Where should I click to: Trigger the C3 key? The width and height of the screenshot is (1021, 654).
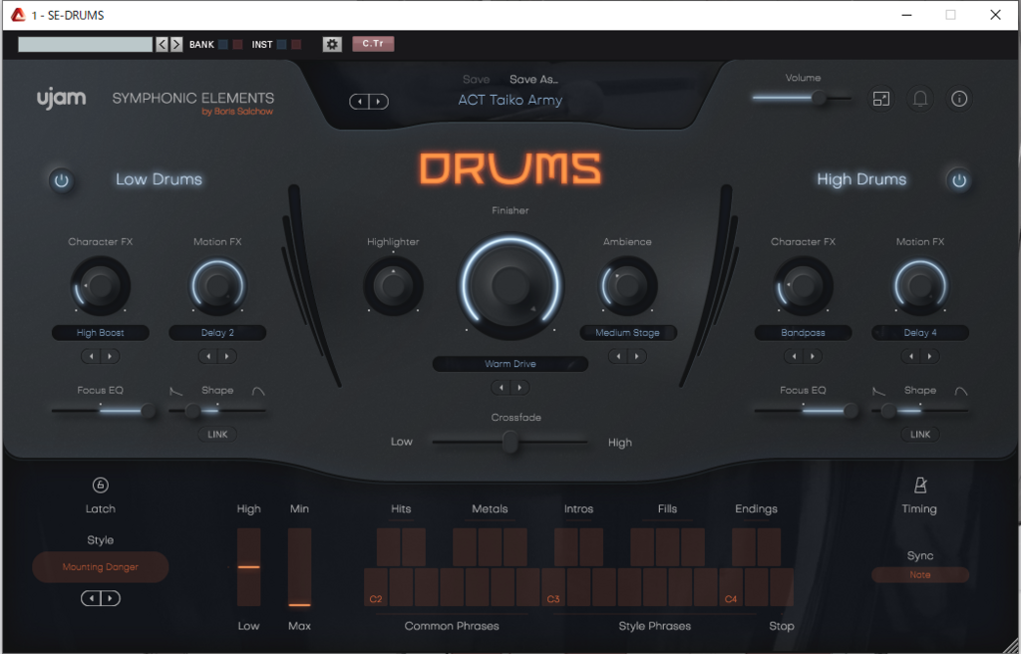553,587
